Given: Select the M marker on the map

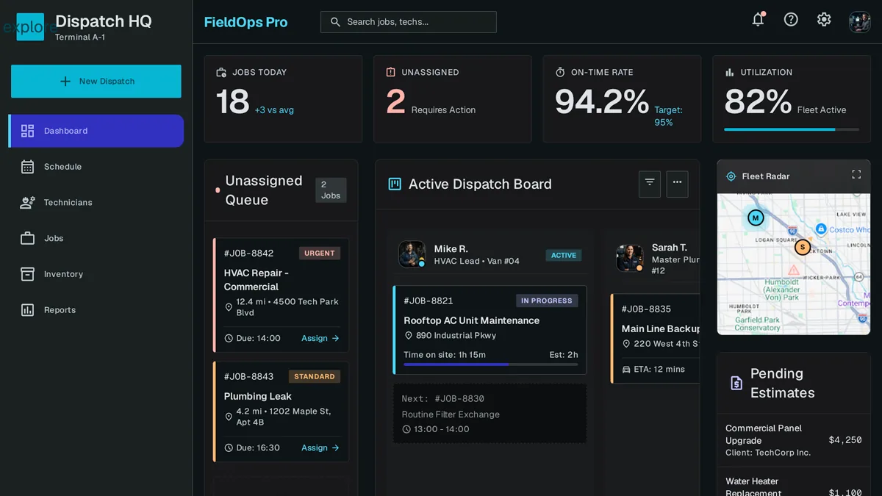Looking at the screenshot, I should click(756, 218).
